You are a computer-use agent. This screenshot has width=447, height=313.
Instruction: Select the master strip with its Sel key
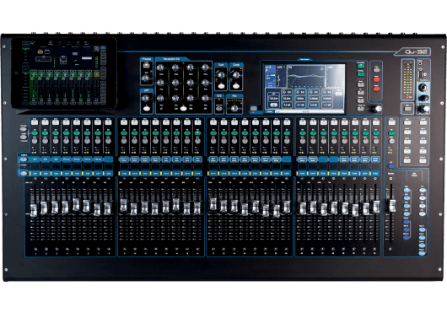[392, 132]
